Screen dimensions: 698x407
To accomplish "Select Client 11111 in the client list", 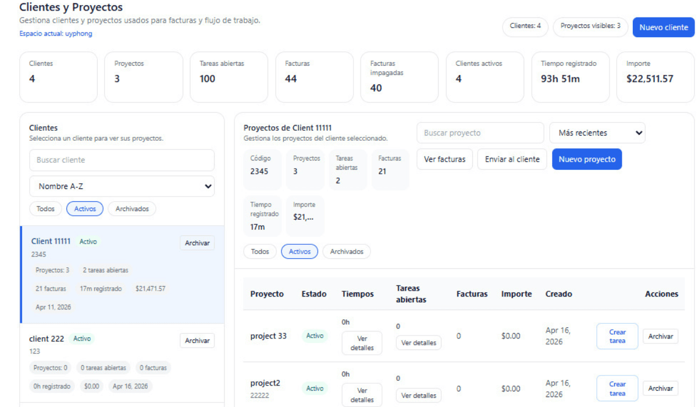I will pos(122,274).
